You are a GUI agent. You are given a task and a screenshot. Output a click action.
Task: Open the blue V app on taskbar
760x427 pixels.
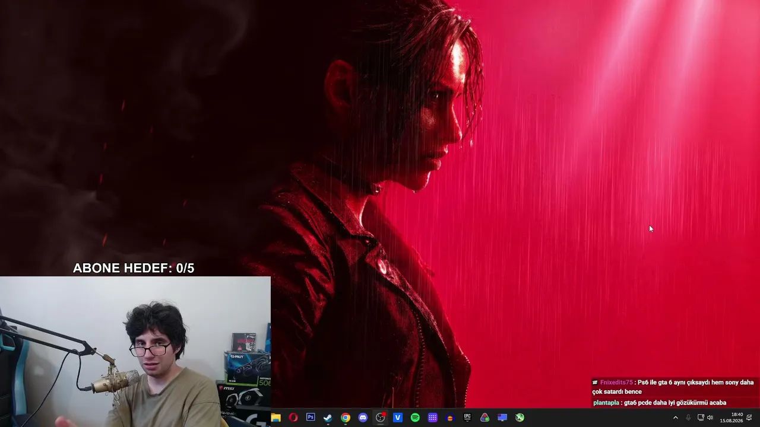398,418
